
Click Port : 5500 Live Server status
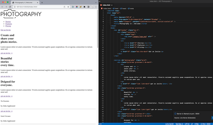tap(205, 124)
